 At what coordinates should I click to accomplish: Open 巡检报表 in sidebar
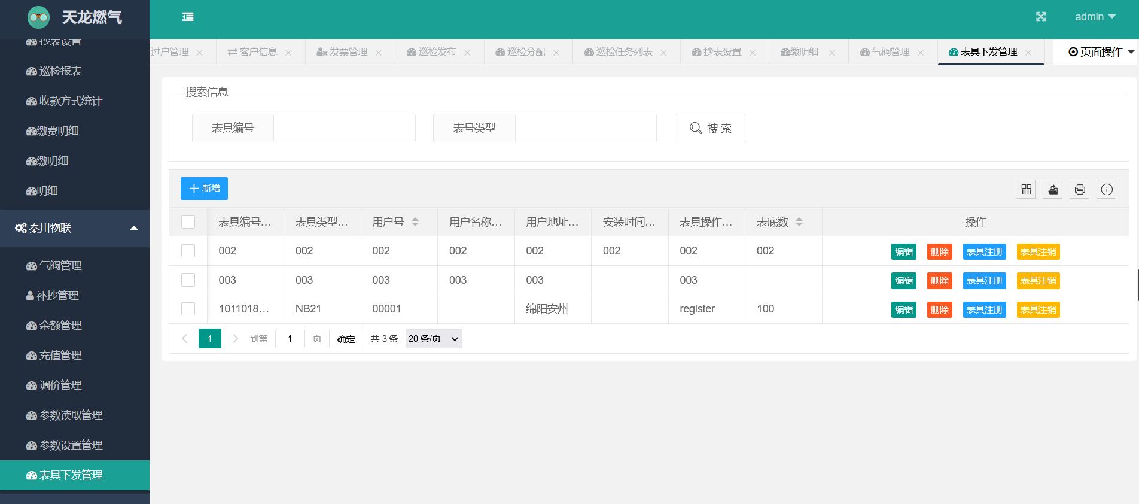click(75, 71)
